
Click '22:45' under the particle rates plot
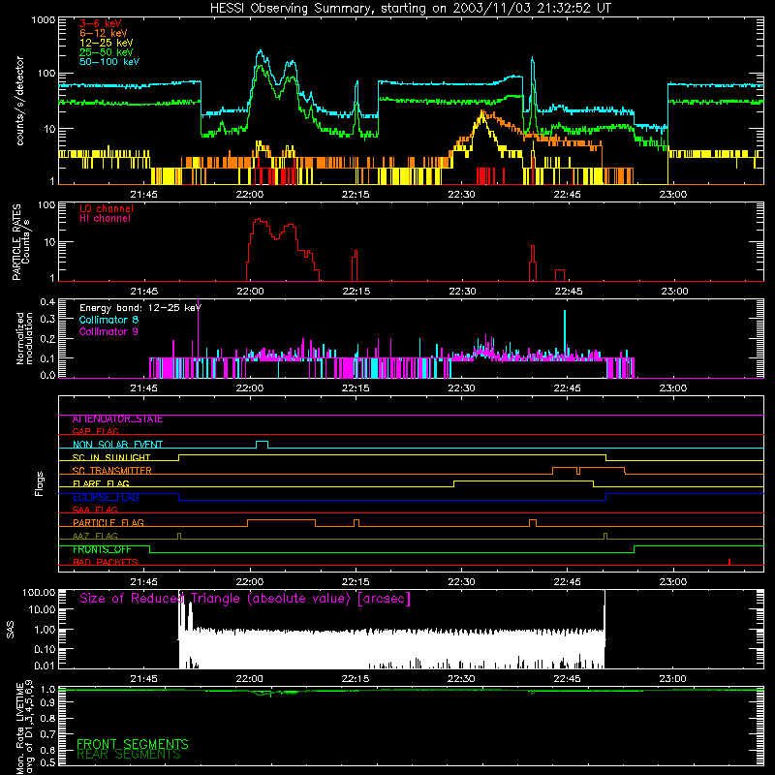568,292
